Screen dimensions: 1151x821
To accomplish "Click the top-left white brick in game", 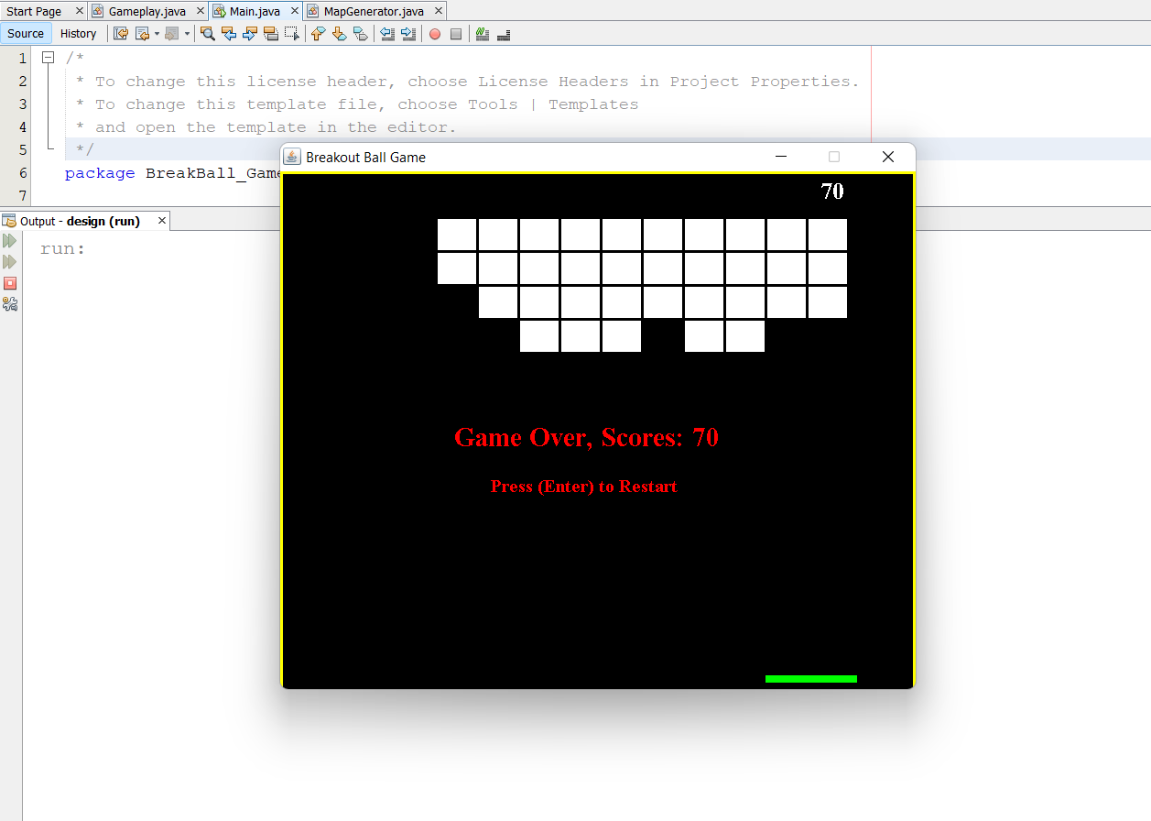I will 457,235.
